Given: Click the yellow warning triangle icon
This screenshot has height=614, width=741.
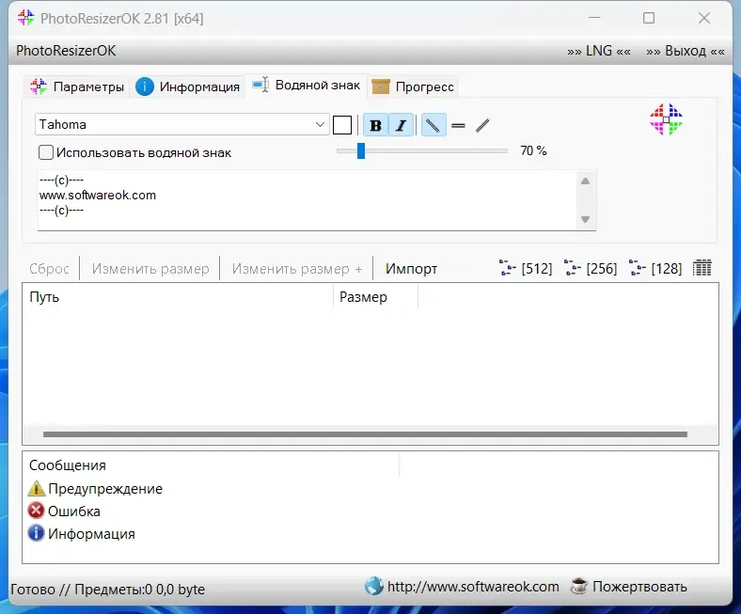Looking at the screenshot, I should [36, 488].
